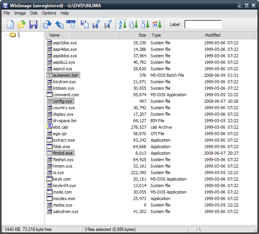
Task: Click the Save floppy disk icon
Action: [33, 24]
